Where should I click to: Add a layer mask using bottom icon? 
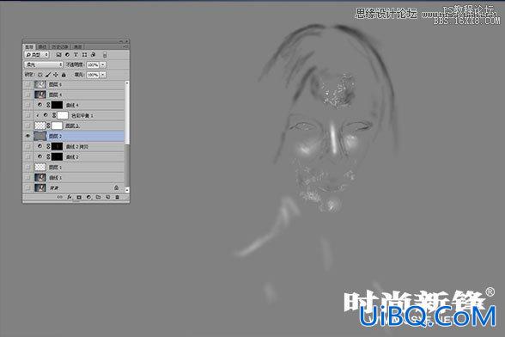(79, 197)
